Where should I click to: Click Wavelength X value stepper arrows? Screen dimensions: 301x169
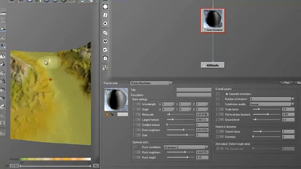(x=174, y=104)
